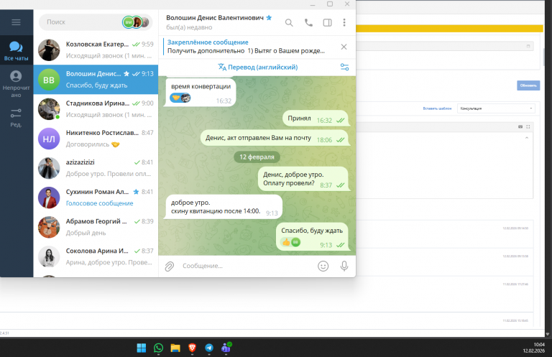
Task: Click the '12 февраля' date badge
Action: (x=257, y=157)
